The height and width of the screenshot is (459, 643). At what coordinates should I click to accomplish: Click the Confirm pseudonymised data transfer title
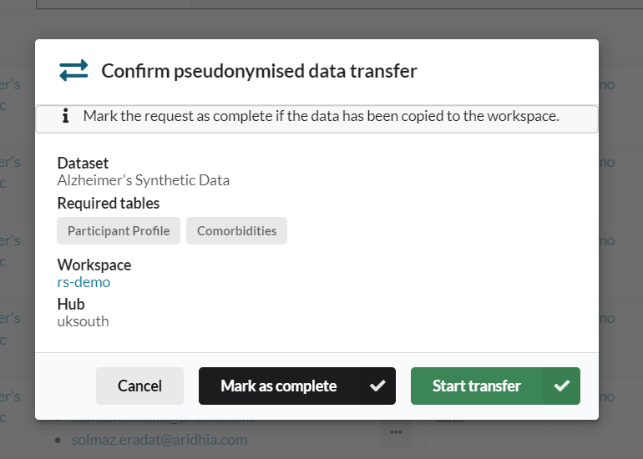tap(259, 71)
